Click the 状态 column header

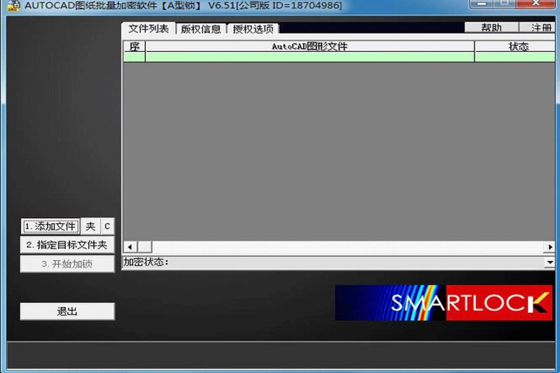(x=517, y=47)
